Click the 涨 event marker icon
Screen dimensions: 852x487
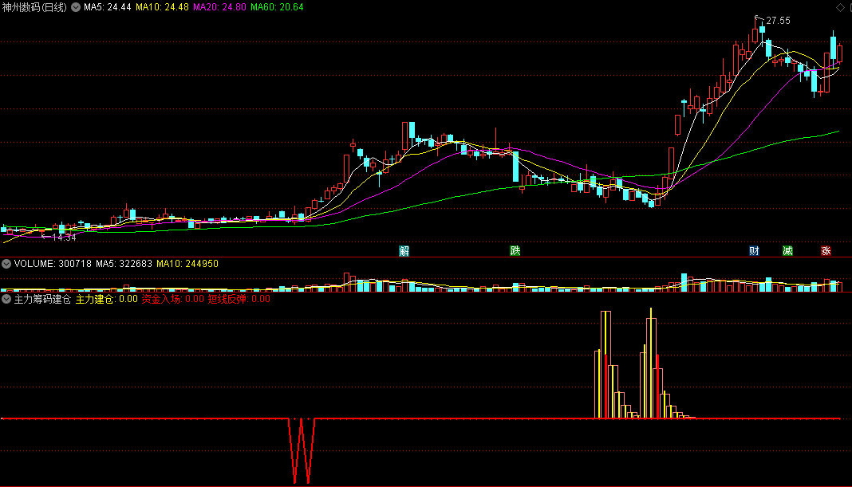(x=826, y=251)
